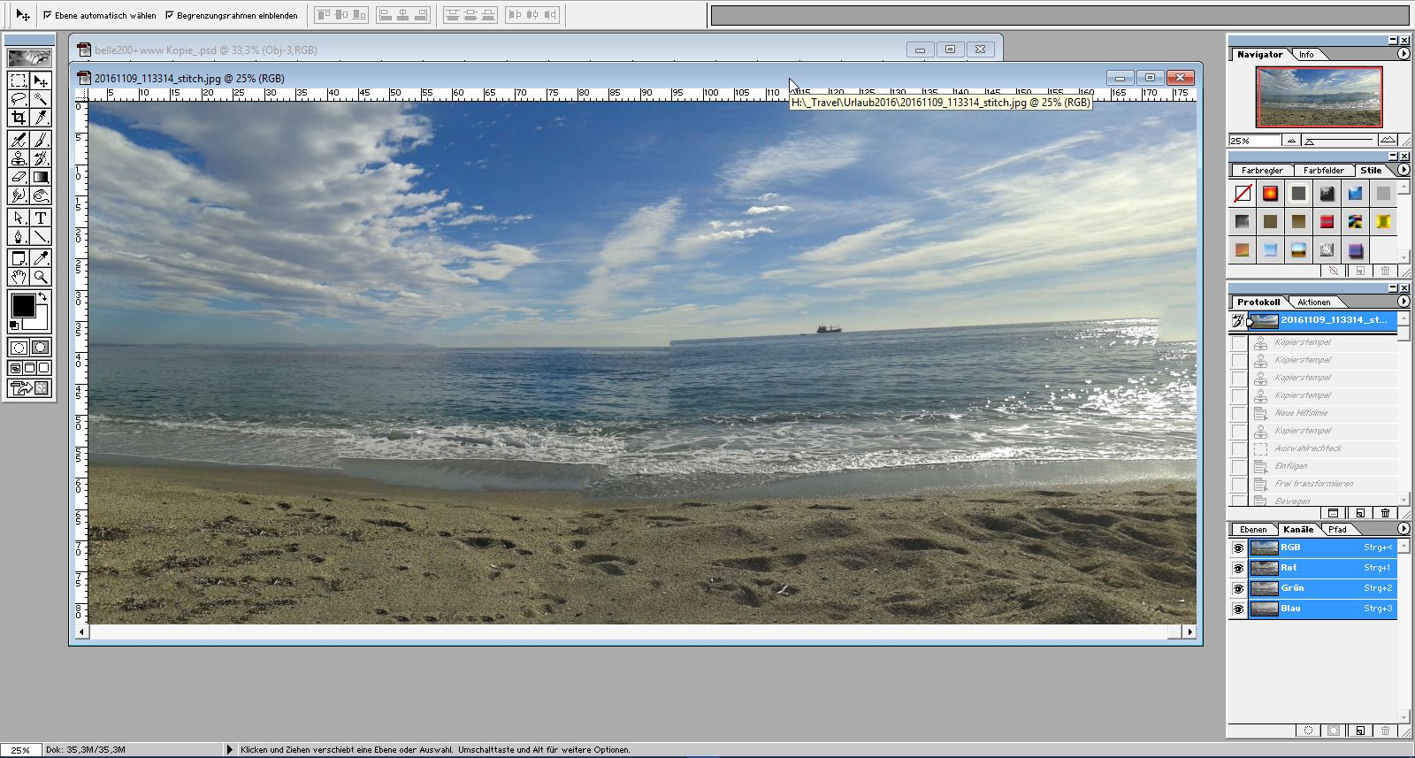Uncheck 'Ebene automatisch wählen' checkbox
This screenshot has width=1415, height=758.
[x=48, y=15]
